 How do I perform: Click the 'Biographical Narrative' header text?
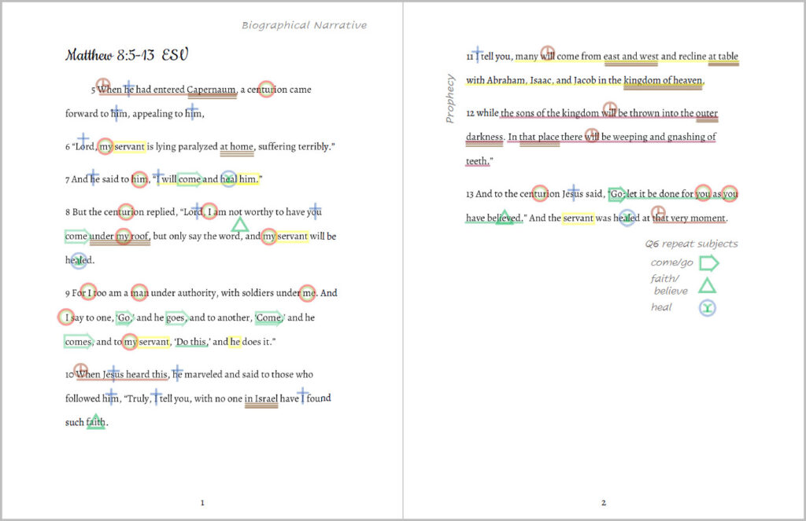[x=304, y=25]
